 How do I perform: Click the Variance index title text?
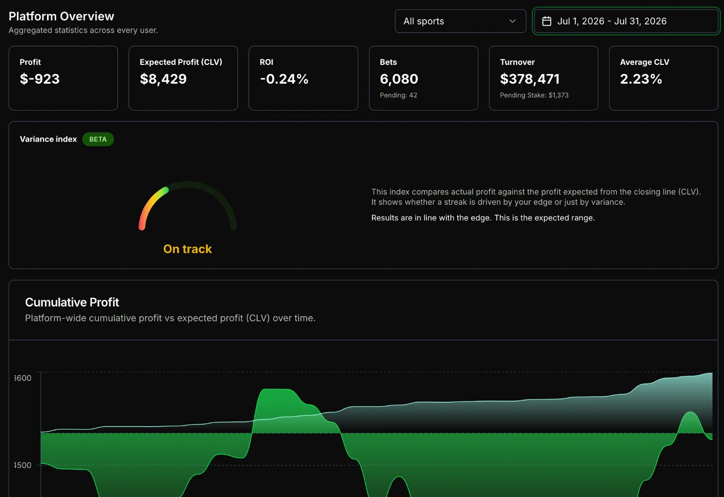click(48, 139)
